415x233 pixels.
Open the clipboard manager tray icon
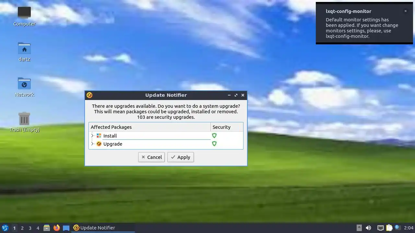[389, 228]
